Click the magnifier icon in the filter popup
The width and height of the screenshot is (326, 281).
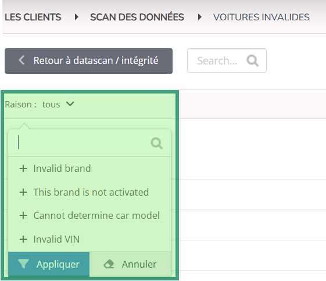pos(156,143)
